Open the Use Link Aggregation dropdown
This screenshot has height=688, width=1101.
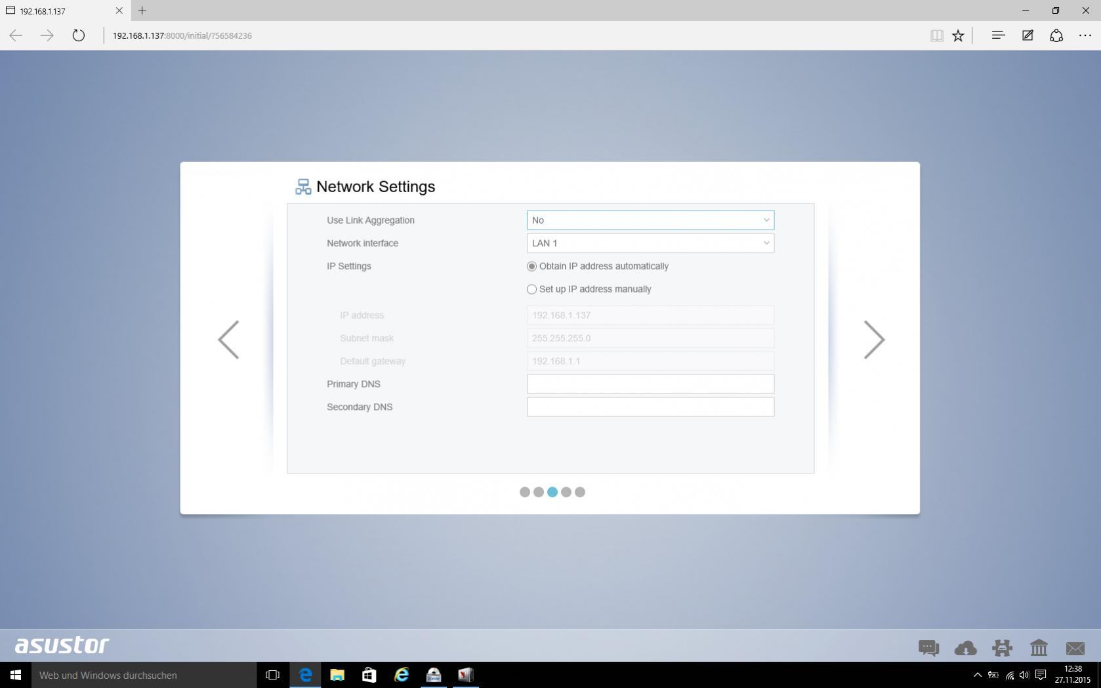coord(650,220)
